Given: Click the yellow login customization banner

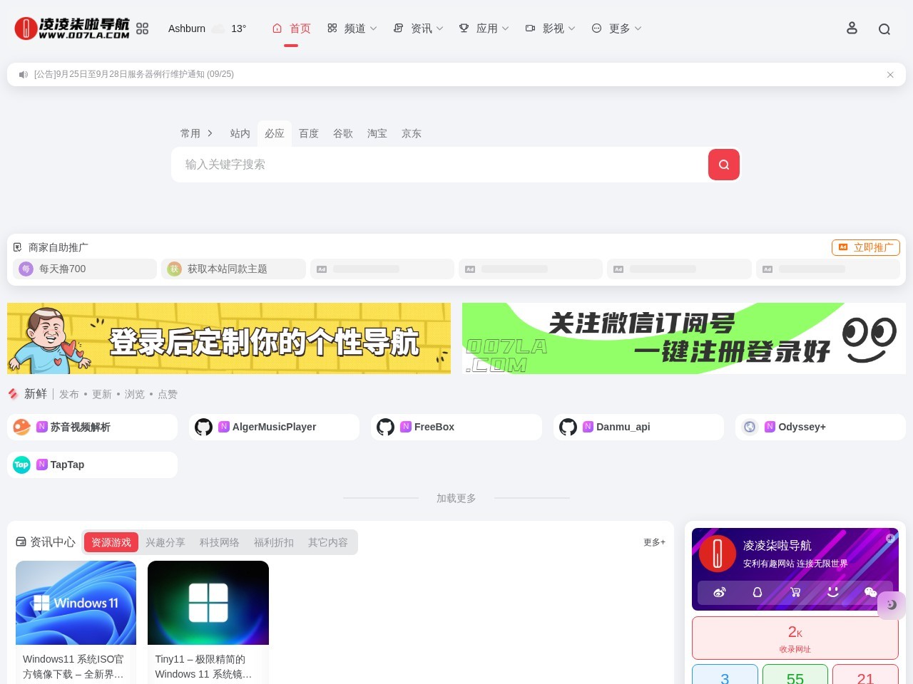Looking at the screenshot, I should (229, 338).
